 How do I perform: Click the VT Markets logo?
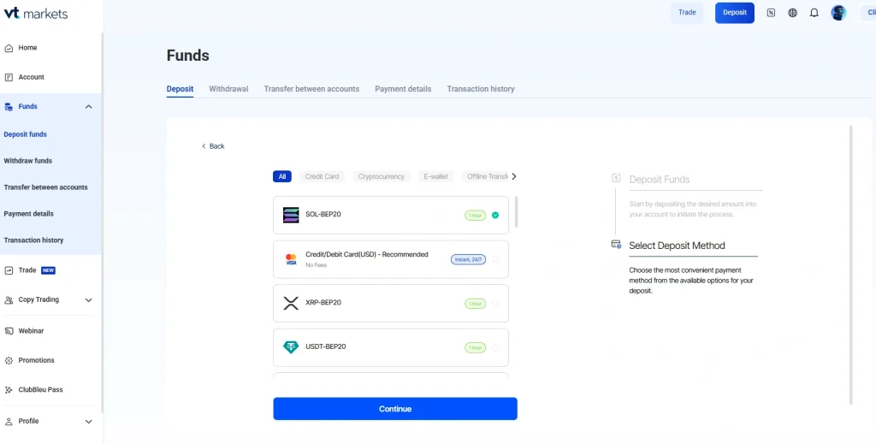pos(36,14)
